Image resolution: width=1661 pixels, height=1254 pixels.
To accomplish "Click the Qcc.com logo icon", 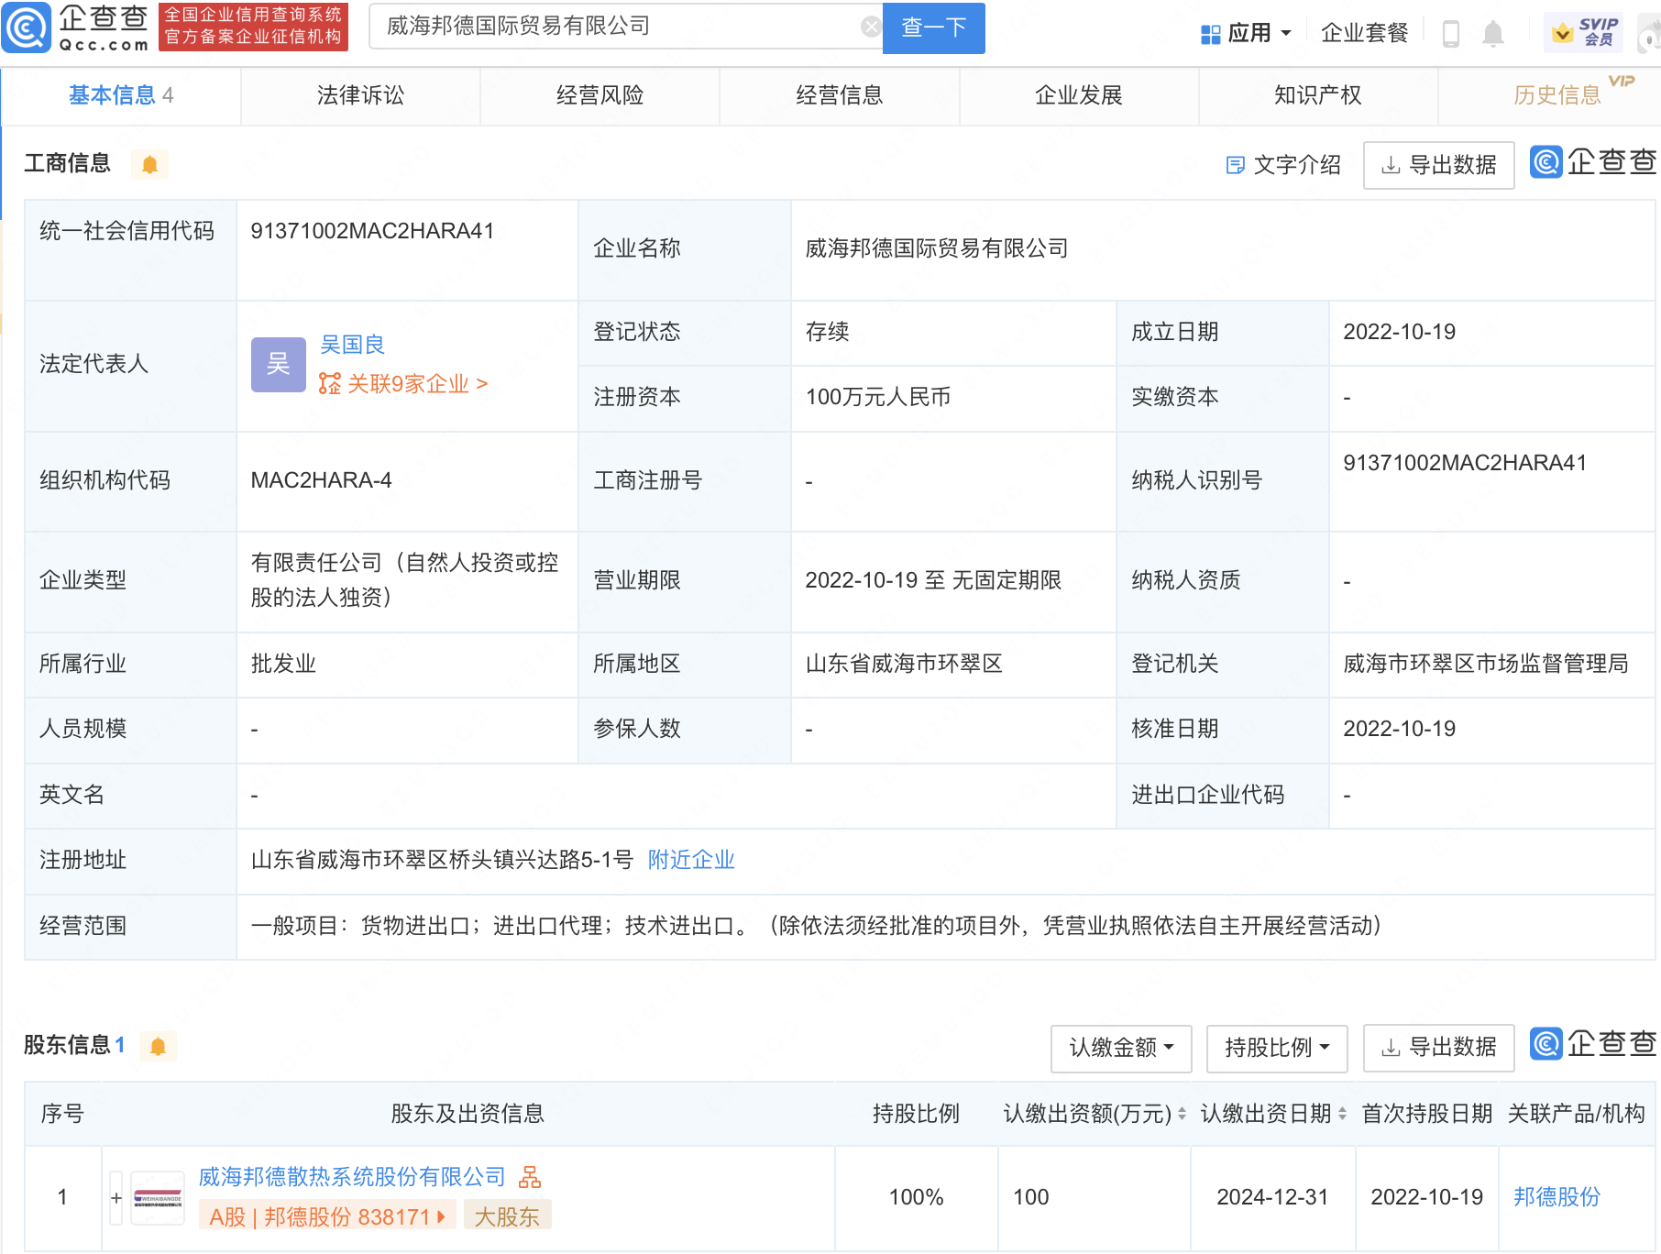I will (x=27, y=27).
